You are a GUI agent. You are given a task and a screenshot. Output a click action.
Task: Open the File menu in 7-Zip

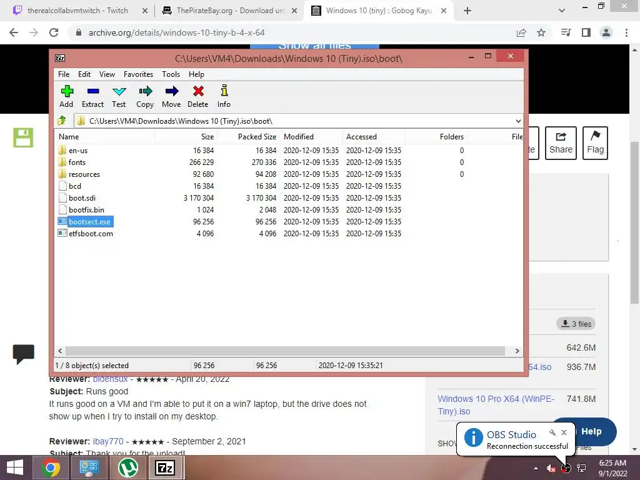coord(64,74)
